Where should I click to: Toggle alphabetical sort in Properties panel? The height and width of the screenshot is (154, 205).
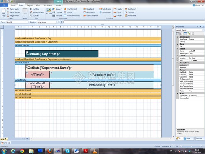tap(181, 34)
